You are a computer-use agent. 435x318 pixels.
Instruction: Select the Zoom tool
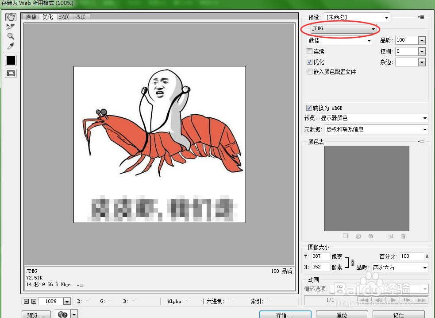point(10,35)
